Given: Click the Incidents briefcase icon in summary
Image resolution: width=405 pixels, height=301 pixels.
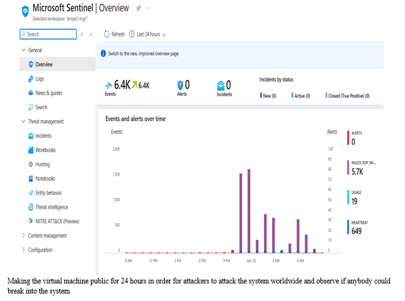Looking at the screenshot, I should tap(221, 86).
